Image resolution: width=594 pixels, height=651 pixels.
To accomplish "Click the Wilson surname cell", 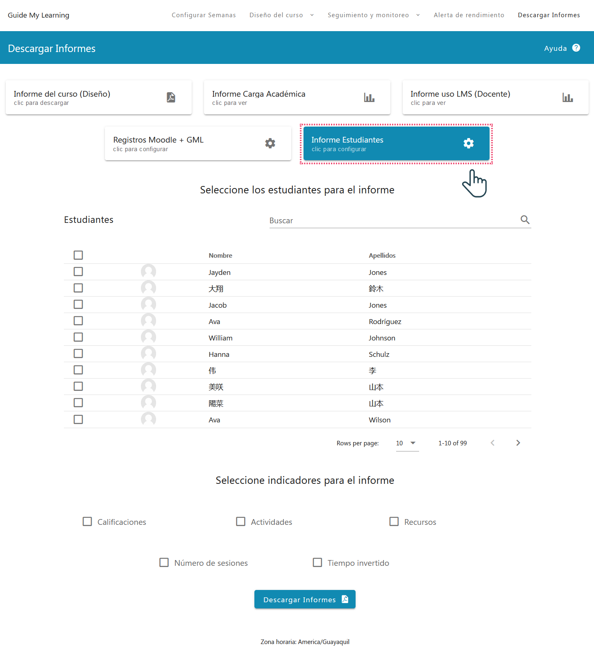I will (380, 420).
